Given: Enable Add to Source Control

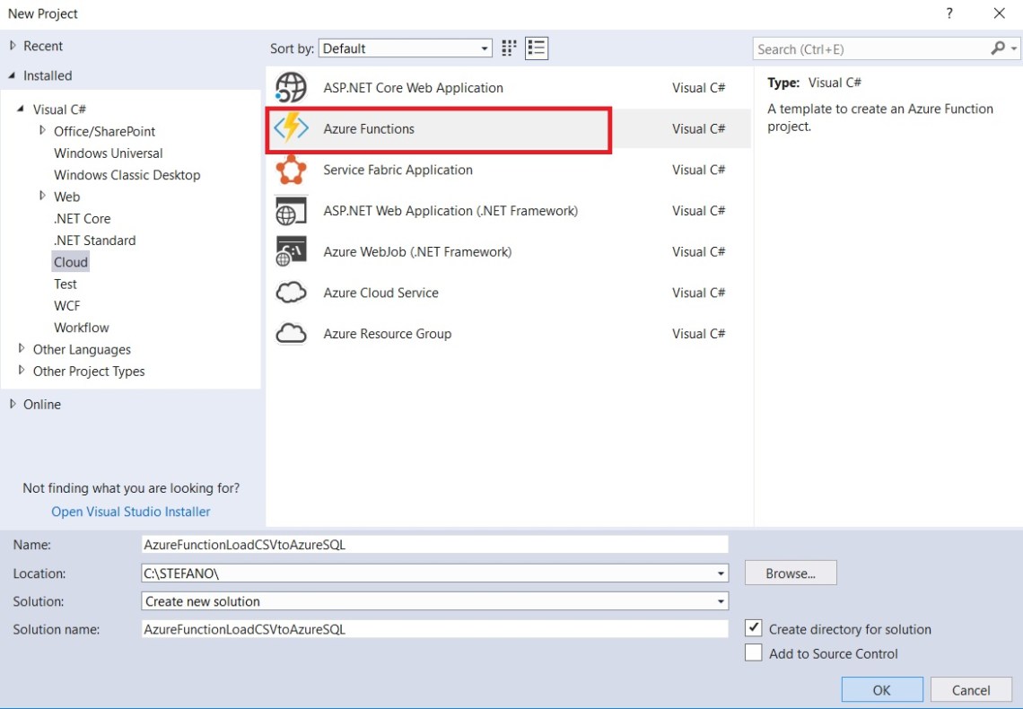Looking at the screenshot, I should (x=754, y=652).
